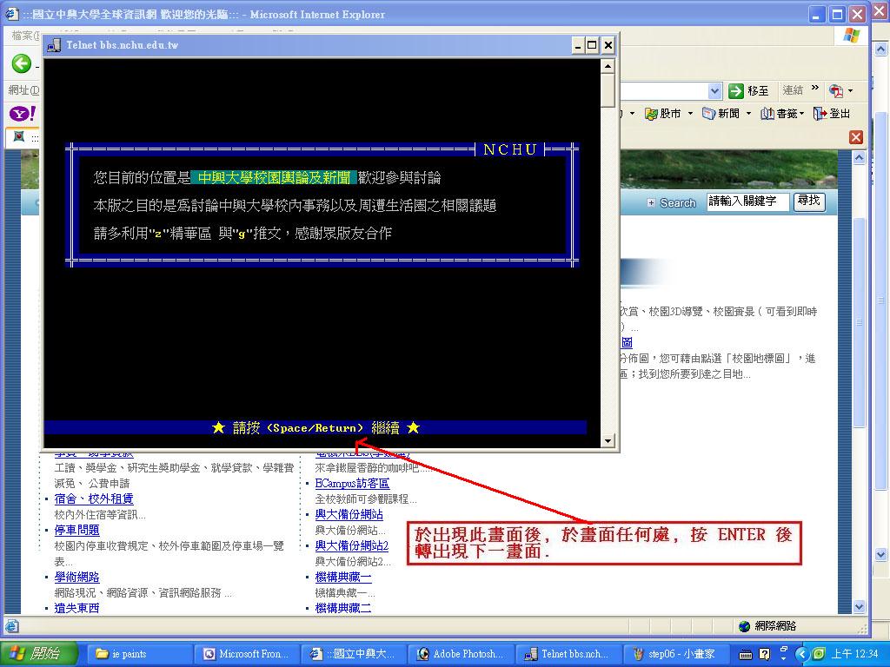Click the Windows flag logo in IE
The height and width of the screenshot is (667, 890).
coord(851,35)
